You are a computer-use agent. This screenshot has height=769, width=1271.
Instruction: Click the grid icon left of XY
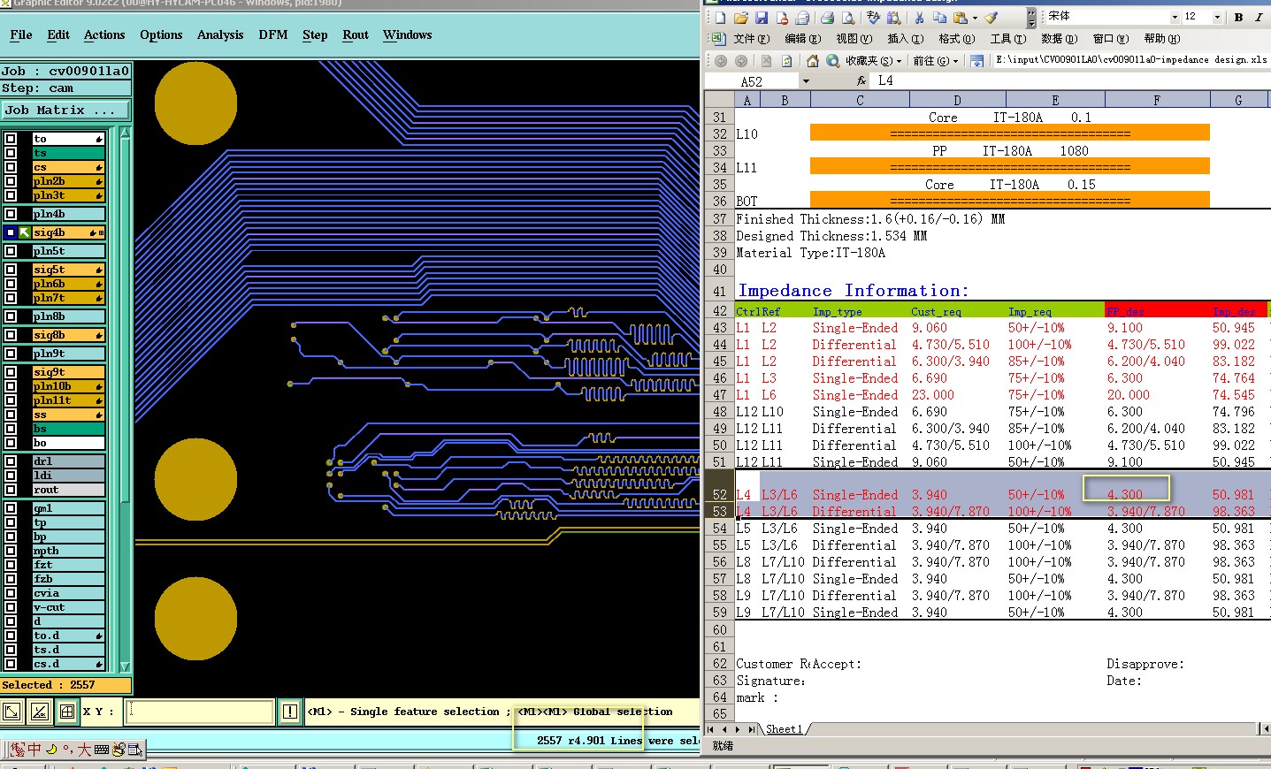[67, 712]
